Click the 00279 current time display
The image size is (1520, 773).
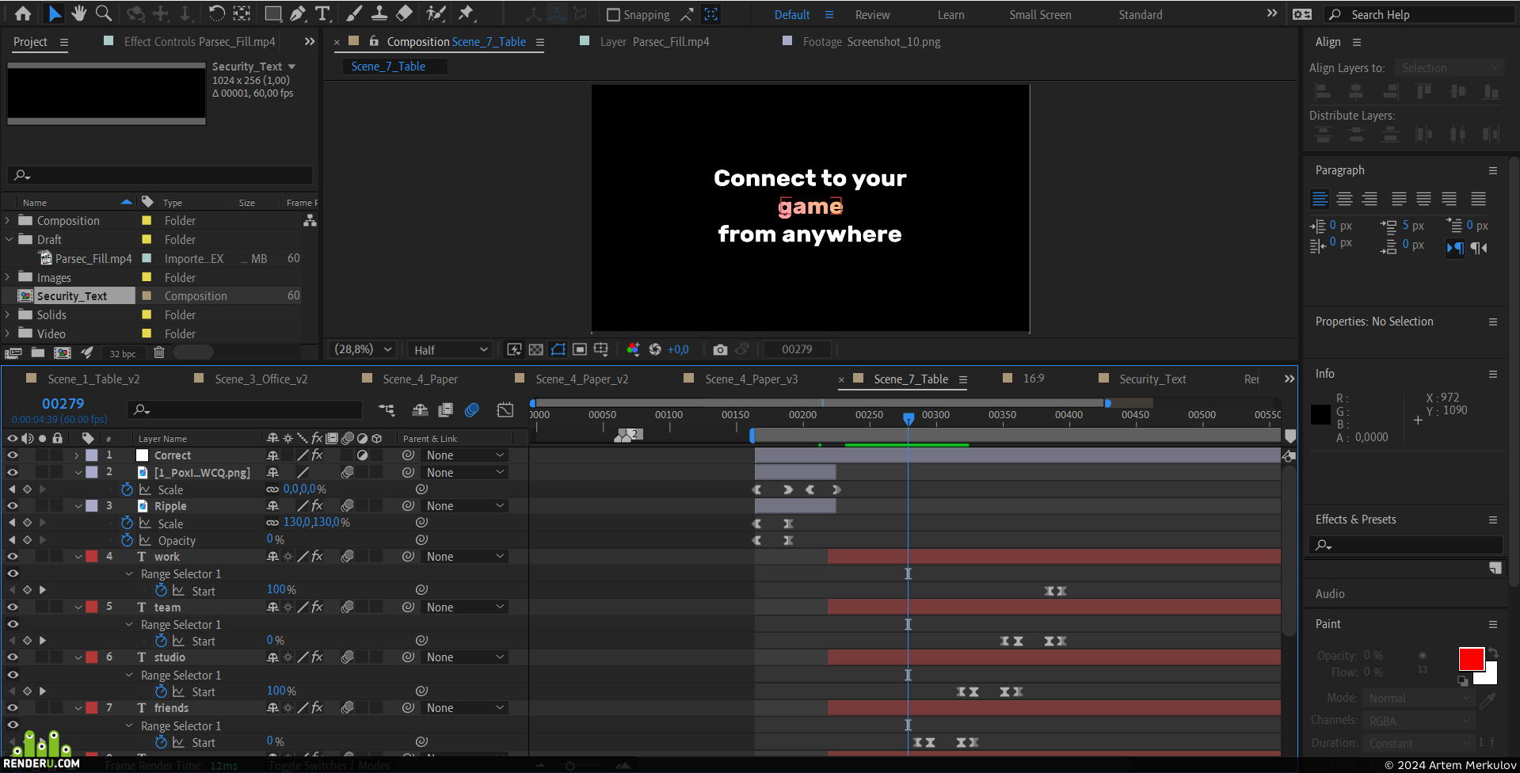pyautogui.click(x=63, y=403)
